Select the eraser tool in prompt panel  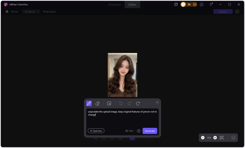point(97,103)
